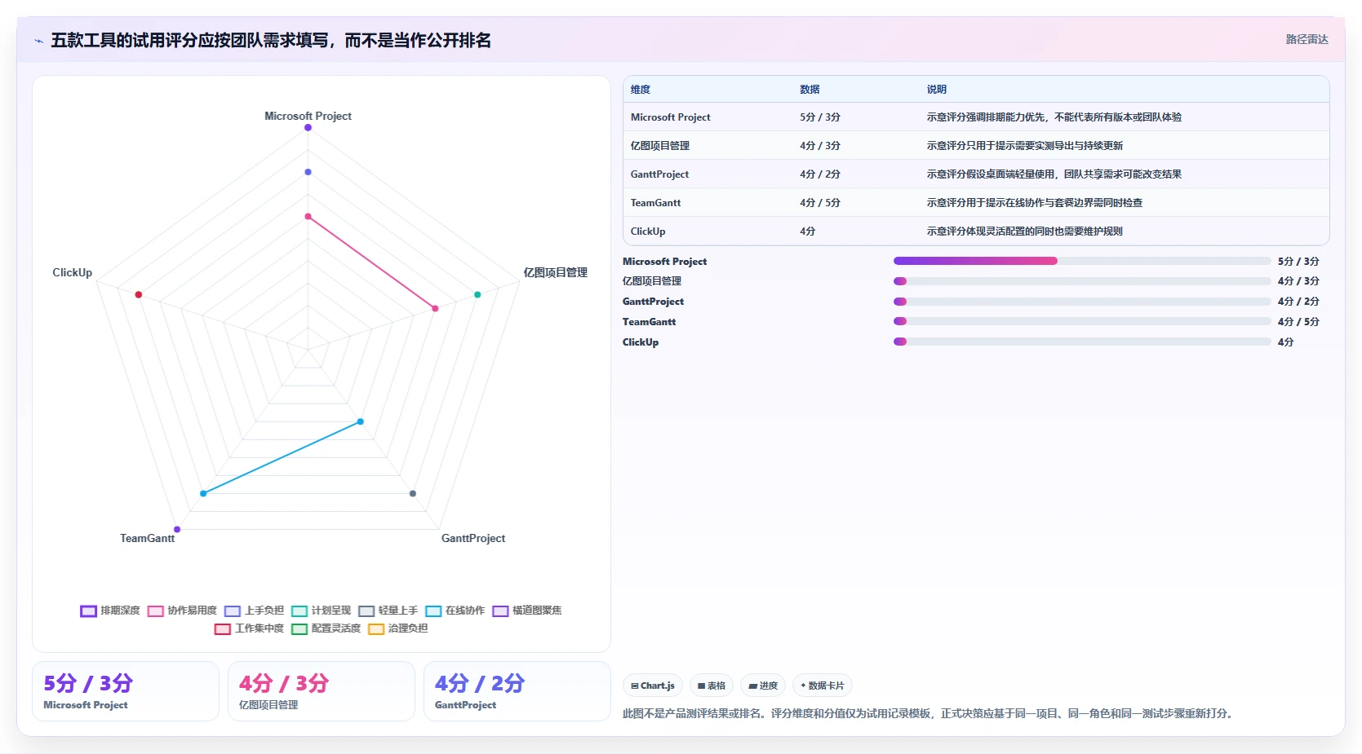Viewport: 1362px width, 754px height.
Task: Click the 4分 / 5分 cell in the table
Action: click(x=820, y=203)
